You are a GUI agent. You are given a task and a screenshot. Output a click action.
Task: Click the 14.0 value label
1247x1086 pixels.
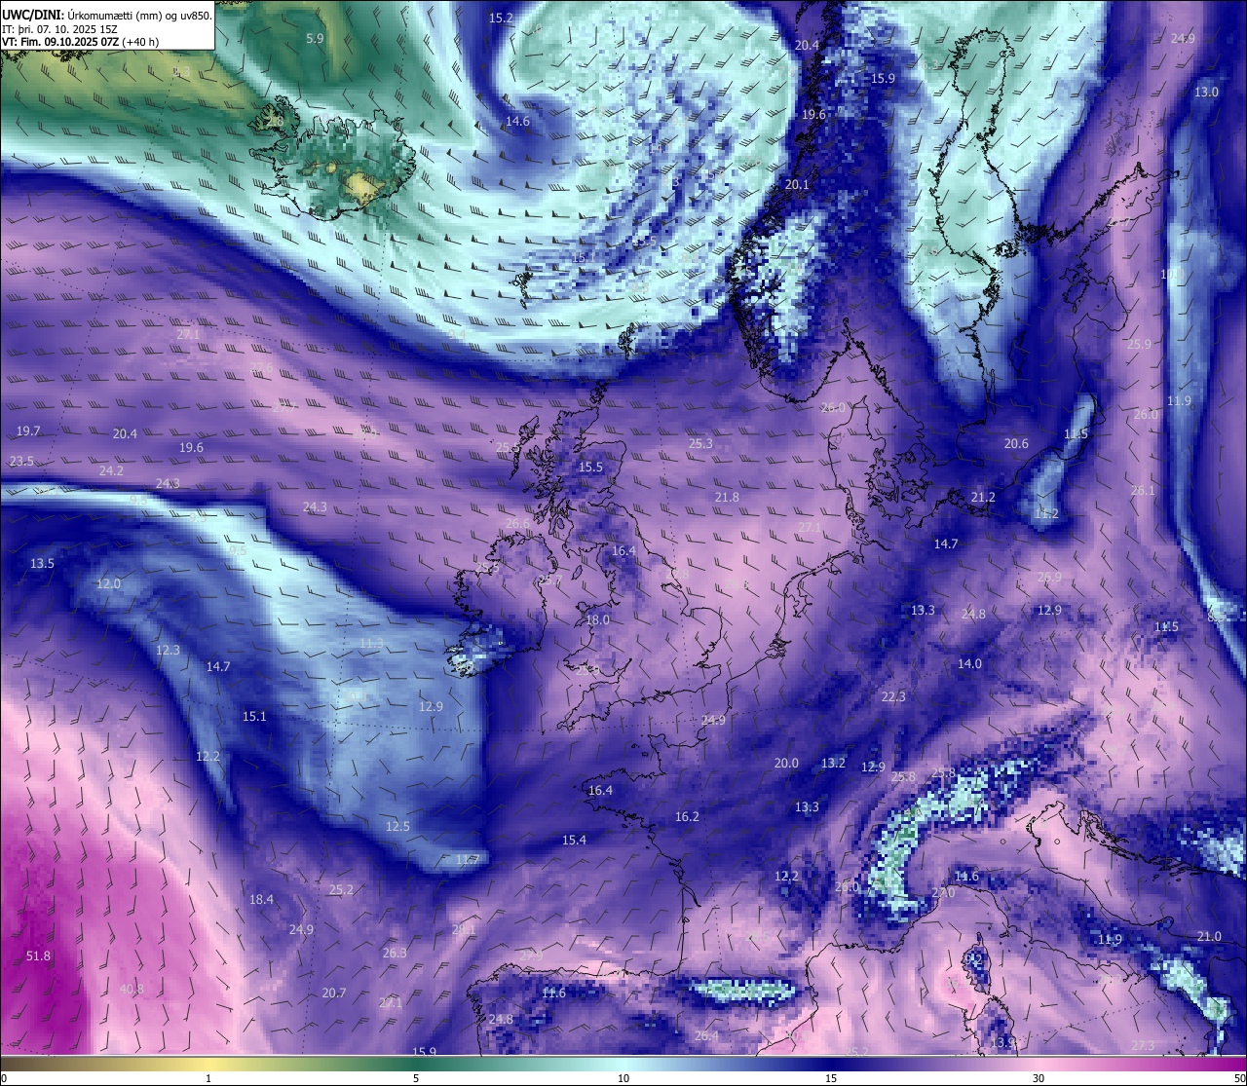(969, 664)
